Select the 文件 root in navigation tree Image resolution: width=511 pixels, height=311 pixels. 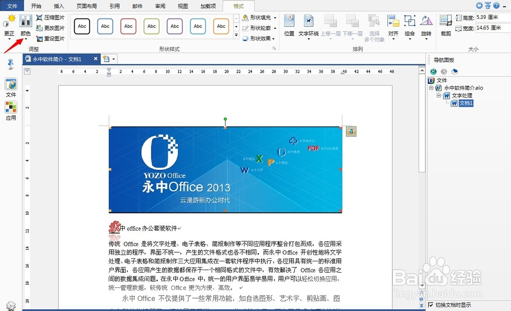pyautogui.click(x=442, y=80)
